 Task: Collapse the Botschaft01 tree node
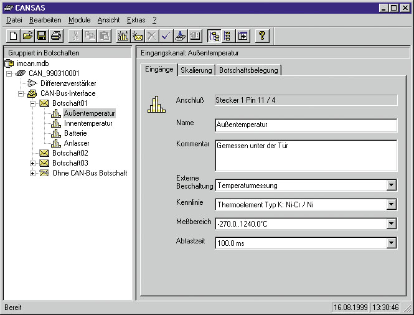pyautogui.click(x=33, y=103)
